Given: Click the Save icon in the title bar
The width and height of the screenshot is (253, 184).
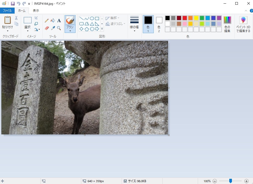Looking at the screenshot, I should coord(13,4).
